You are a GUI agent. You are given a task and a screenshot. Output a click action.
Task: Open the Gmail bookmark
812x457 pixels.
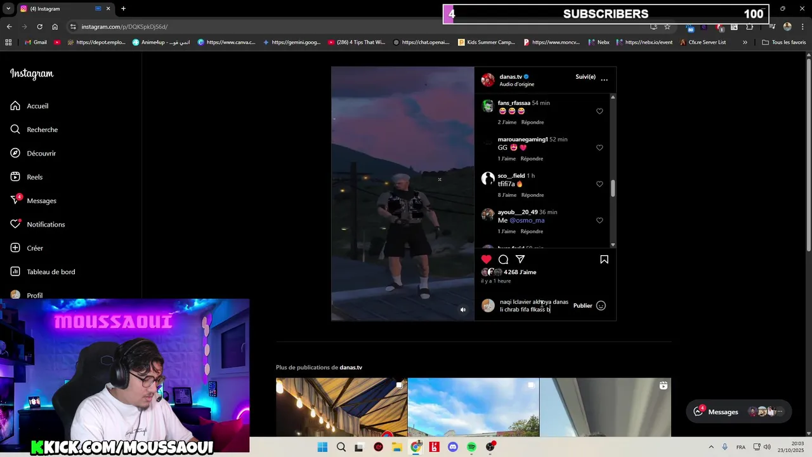(36, 43)
